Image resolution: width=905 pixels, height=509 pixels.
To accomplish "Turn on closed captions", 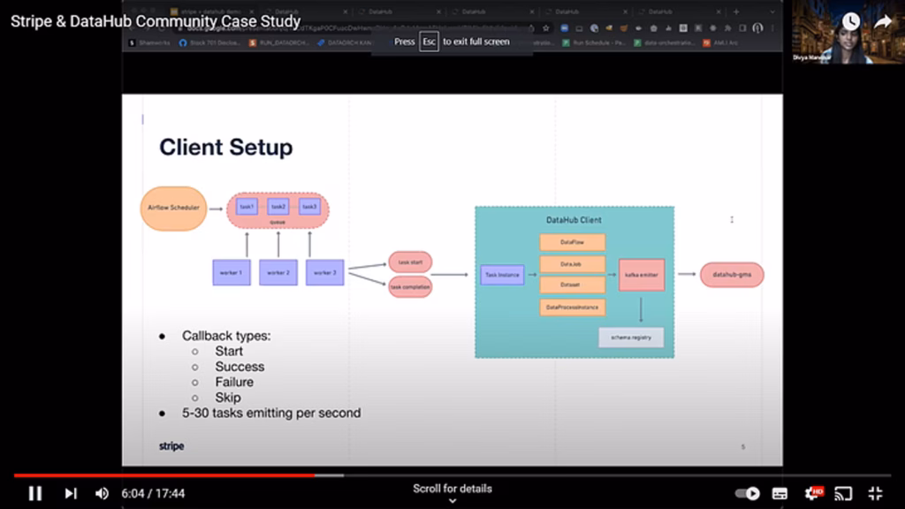I will coord(780,493).
